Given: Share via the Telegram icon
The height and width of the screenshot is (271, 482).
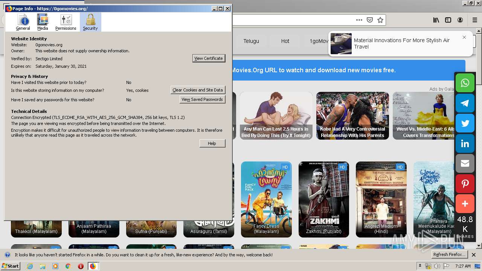Looking at the screenshot, I should pos(465,103).
